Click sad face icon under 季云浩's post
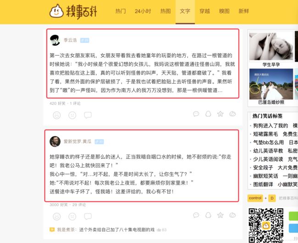The width and height of the screenshot is (298, 243). pos(72,115)
